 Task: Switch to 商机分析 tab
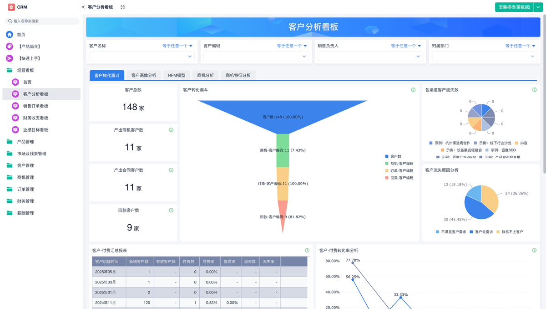(x=205, y=75)
